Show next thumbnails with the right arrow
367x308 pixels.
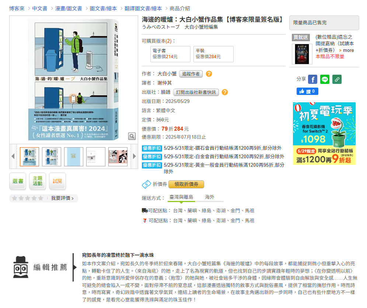134,156
